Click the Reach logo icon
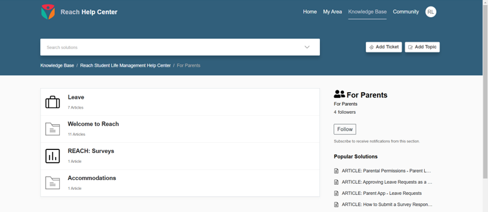 pos(48,12)
